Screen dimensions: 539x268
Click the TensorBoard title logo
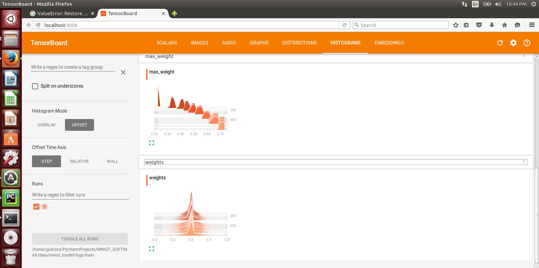tap(49, 43)
